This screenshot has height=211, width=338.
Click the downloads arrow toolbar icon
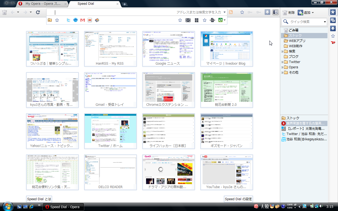point(267,12)
